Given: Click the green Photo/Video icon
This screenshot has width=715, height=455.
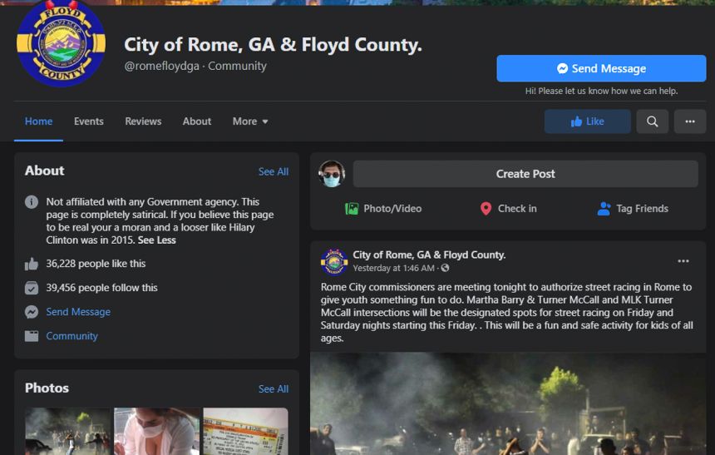Looking at the screenshot, I should click(351, 209).
